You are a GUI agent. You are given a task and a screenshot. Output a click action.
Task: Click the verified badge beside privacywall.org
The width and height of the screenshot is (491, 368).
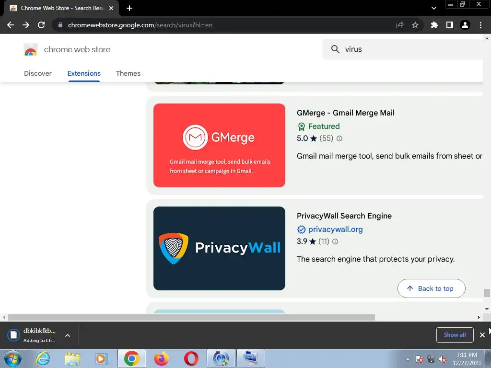pos(301,230)
